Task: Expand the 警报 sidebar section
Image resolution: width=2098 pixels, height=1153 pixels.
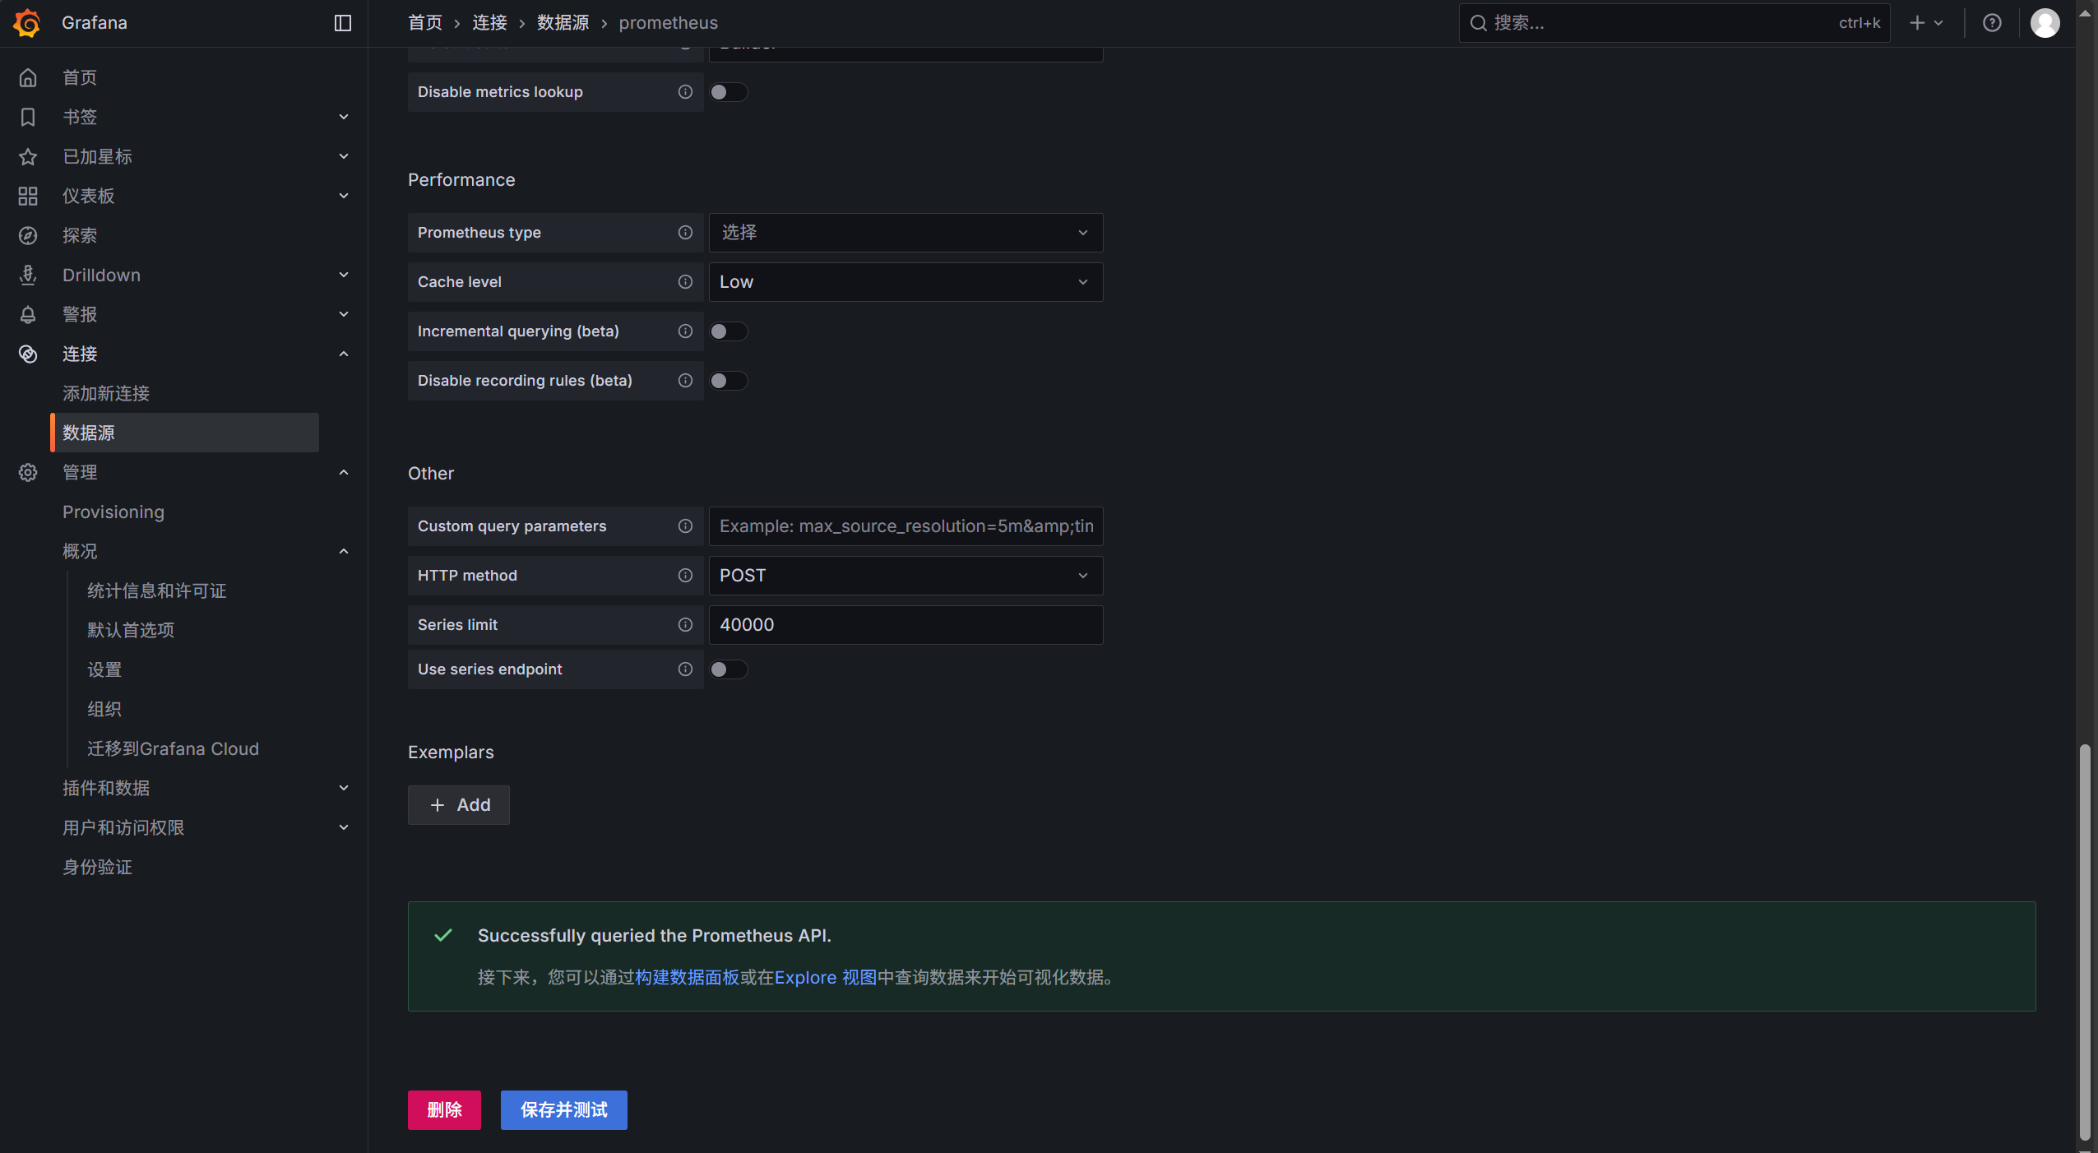Action: click(x=344, y=314)
